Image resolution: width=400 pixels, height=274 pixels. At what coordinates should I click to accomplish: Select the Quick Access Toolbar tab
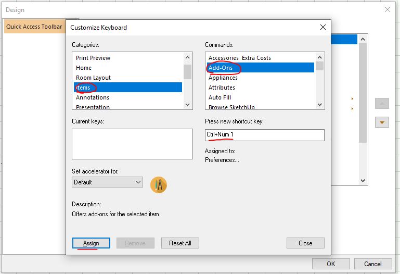tap(34, 27)
